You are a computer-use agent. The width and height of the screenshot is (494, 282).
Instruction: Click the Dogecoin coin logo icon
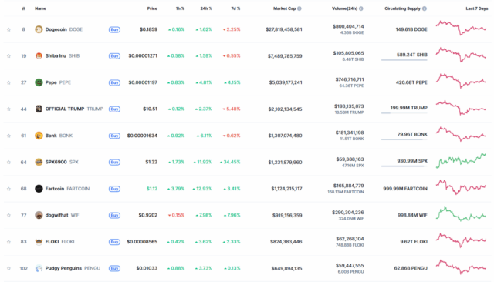point(39,29)
